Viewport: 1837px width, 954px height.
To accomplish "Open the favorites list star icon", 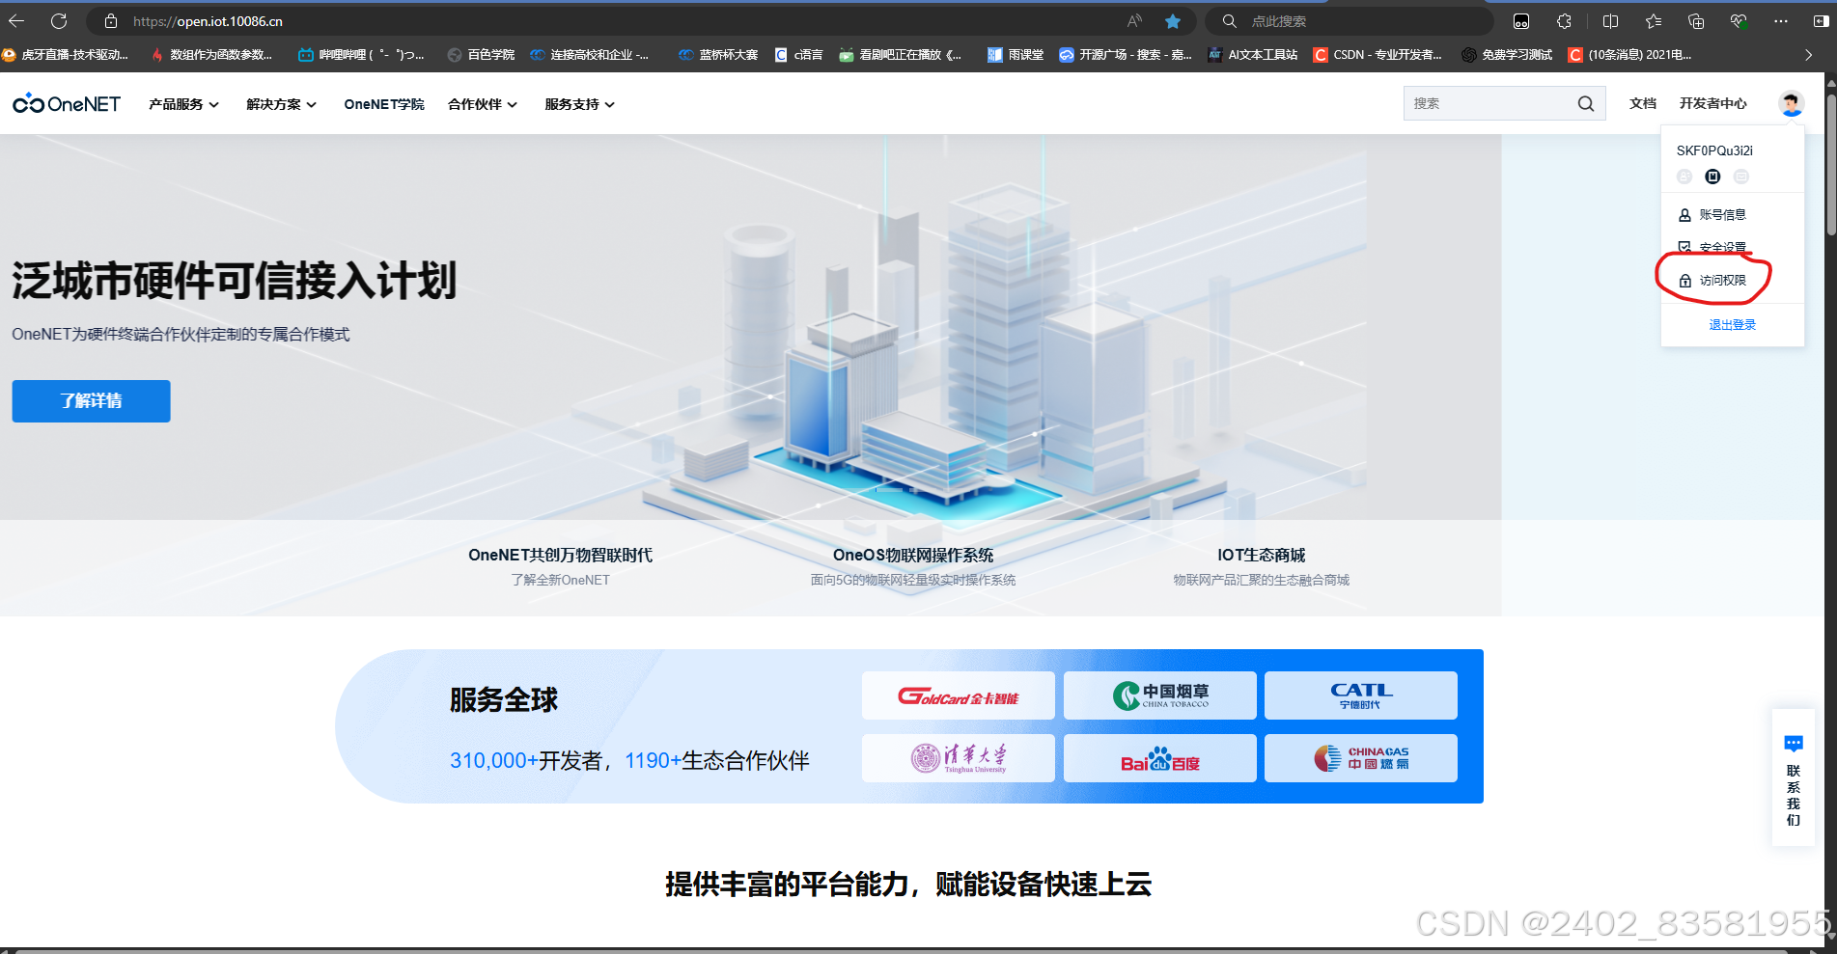I will pyautogui.click(x=1654, y=21).
